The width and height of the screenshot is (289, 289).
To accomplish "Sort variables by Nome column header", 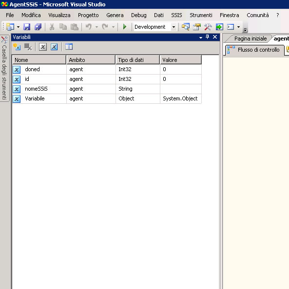I will (39, 60).
